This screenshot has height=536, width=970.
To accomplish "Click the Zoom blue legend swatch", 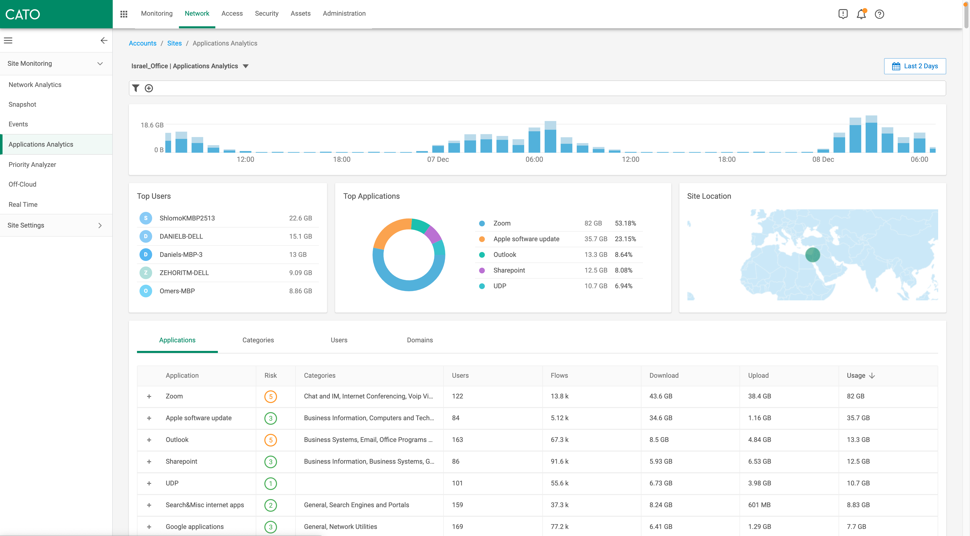I will [482, 223].
